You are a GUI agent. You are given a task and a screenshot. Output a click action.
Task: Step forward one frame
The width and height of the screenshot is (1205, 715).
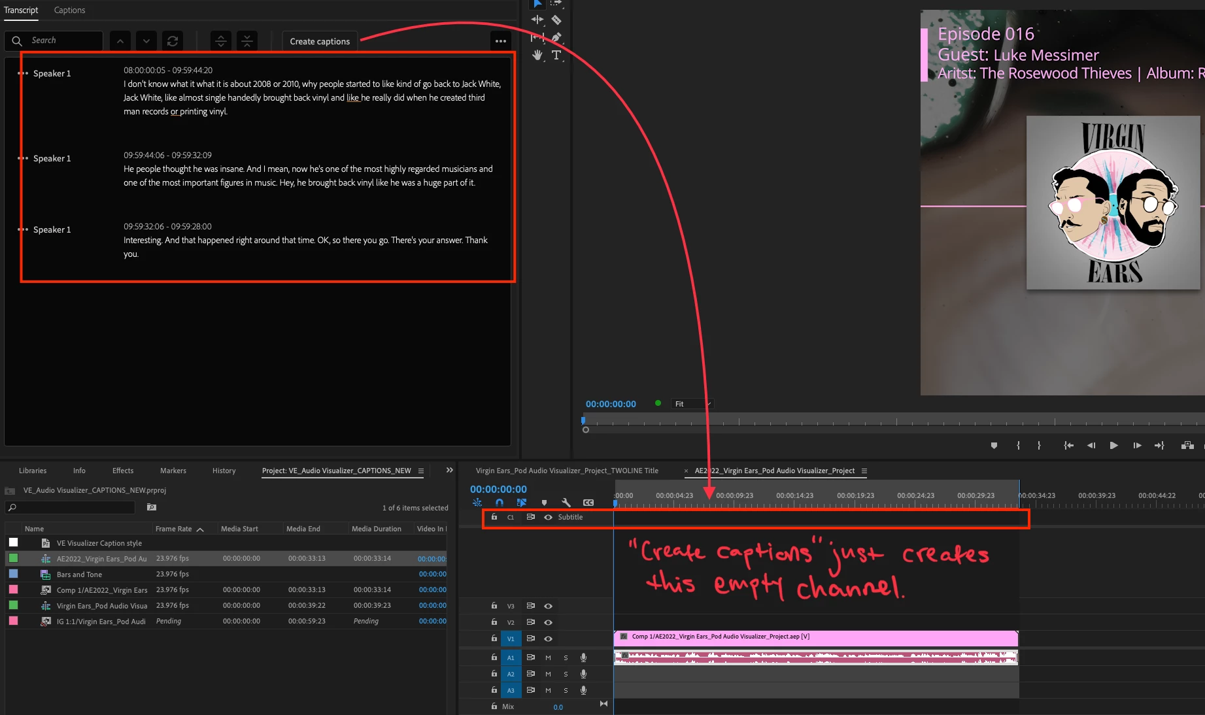(x=1137, y=446)
